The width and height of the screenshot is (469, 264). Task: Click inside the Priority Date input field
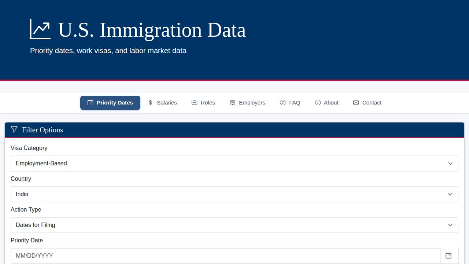(x=220, y=256)
